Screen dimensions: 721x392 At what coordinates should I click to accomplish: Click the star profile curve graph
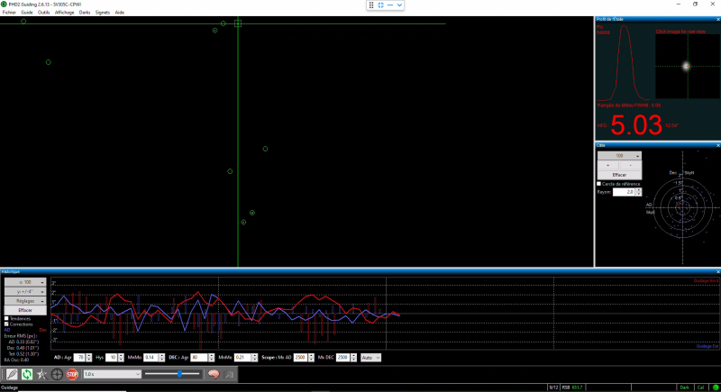pyautogui.click(x=625, y=62)
